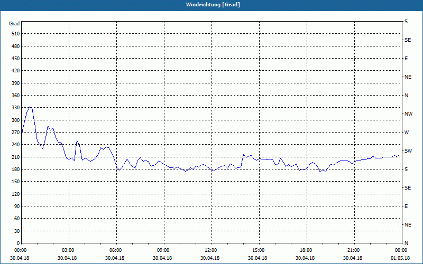Screen dimensions: 423x264
Task: Select the 360 degree axis label
Action: [15, 96]
